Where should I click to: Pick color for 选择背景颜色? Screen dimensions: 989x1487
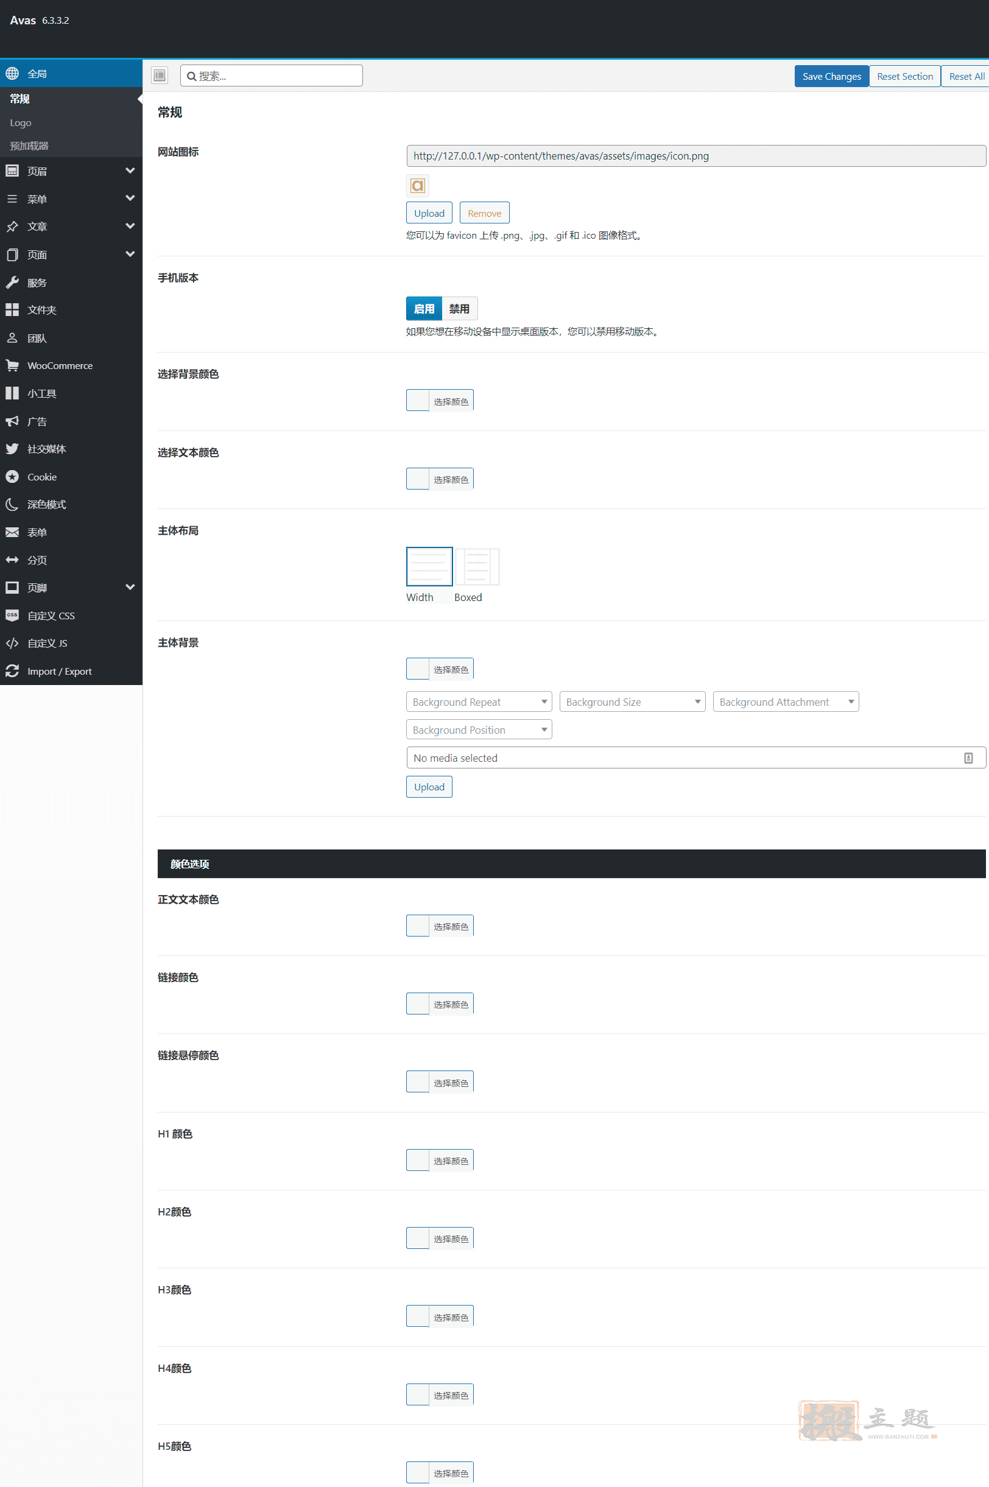click(440, 401)
